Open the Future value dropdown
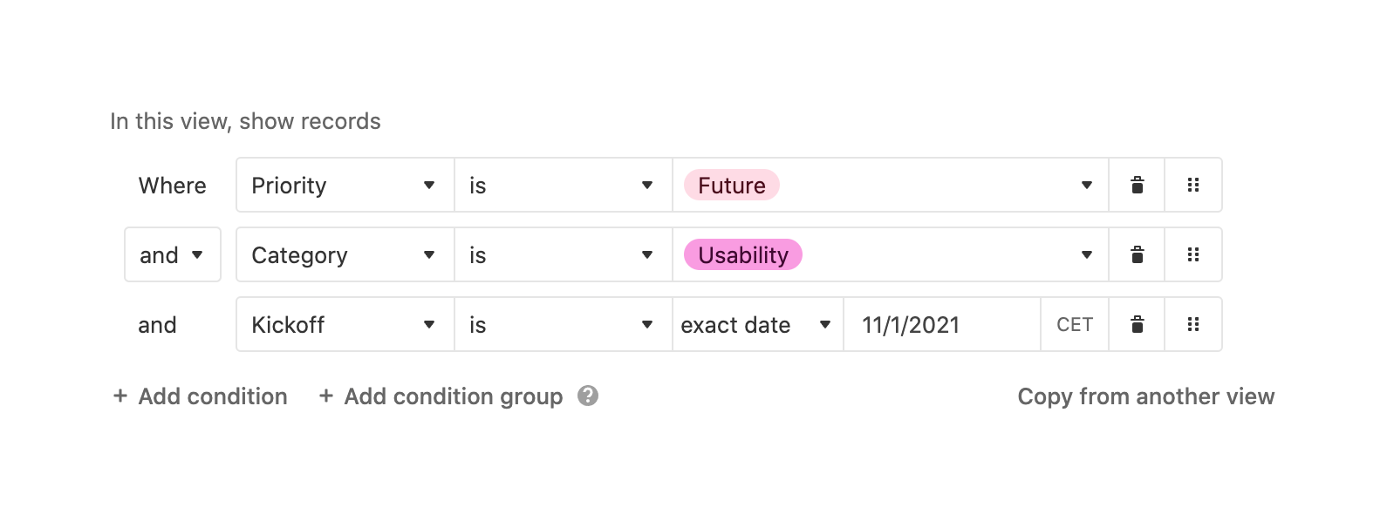The width and height of the screenshot is (1387, 521). pos(890,185)
